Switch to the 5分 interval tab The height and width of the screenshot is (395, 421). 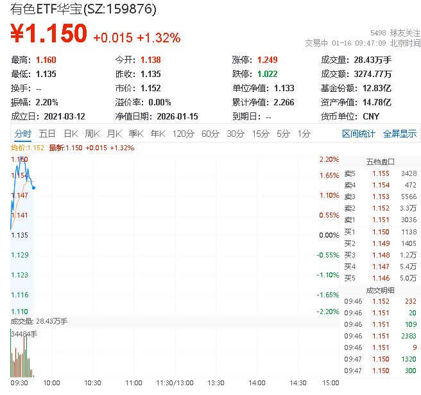pyautogui.click(x=283, y=134)
